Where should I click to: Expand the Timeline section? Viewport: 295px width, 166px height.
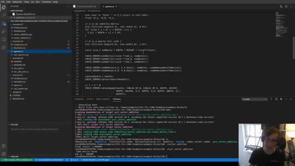point(14,157)
